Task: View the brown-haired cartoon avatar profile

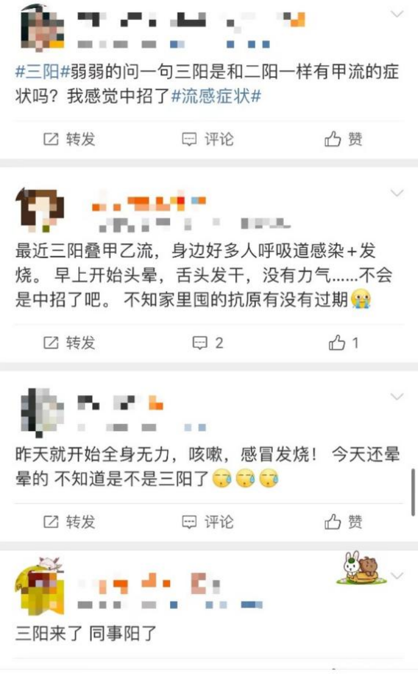Action: (x=40, y=210)
